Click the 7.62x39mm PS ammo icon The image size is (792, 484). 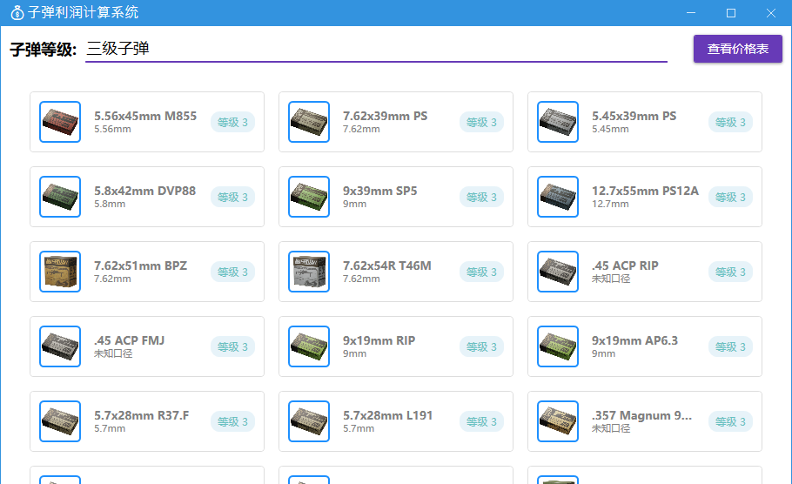[x=309, y=123]
